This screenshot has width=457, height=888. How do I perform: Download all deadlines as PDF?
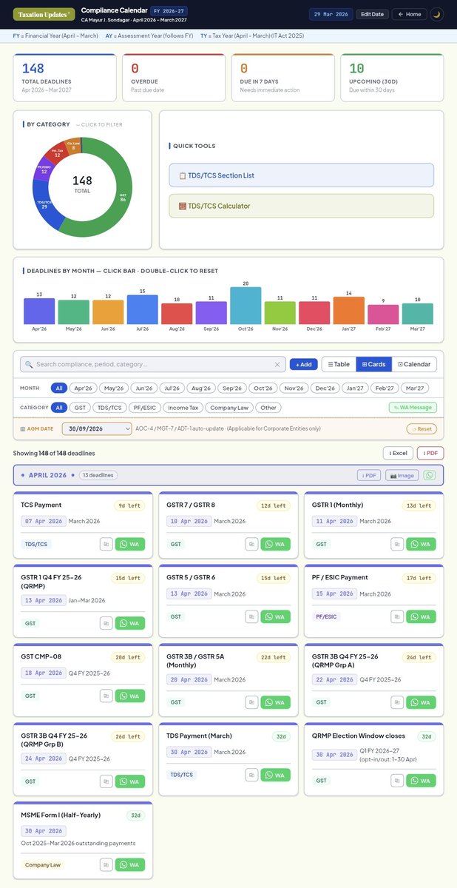coord(430,453)
